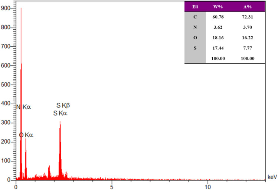Click the 60.78 weight percent value
The image size is (278, 190).
coord(218,17)
